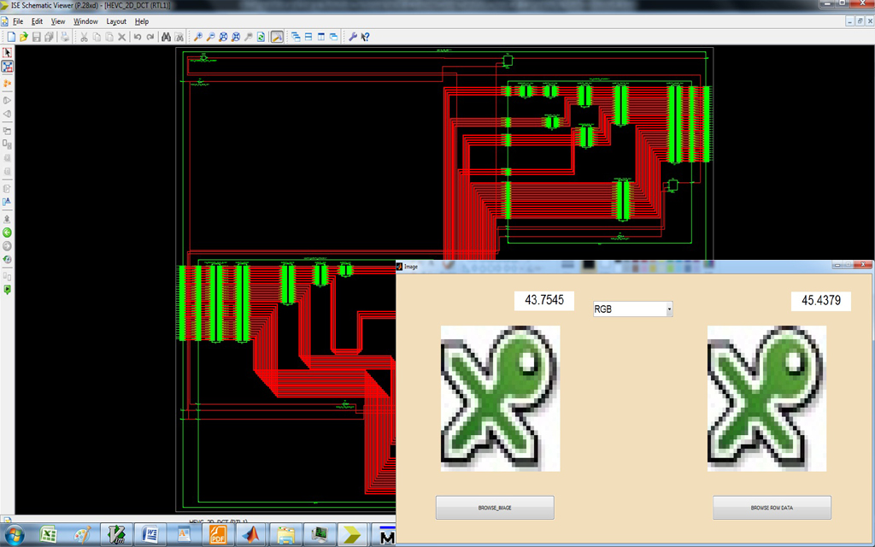Open the Help menu
Viewport: 875px width, 547px height.
tap(142, 21)
